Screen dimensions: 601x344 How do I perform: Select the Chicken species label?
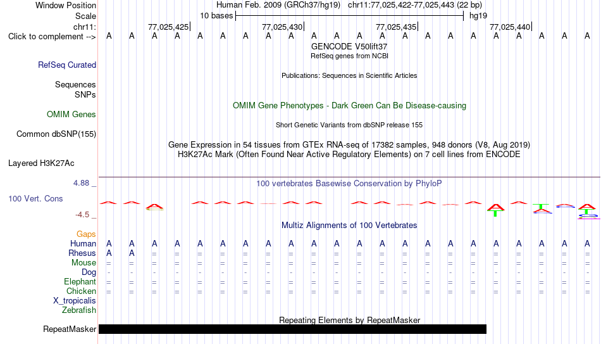(x=81, y=291)
